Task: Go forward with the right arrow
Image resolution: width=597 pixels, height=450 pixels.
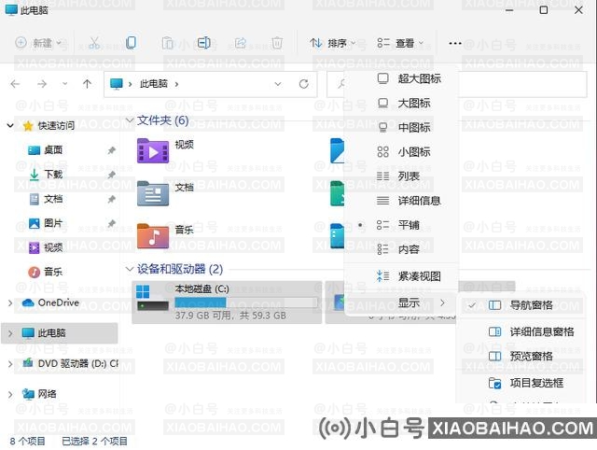Action: [x=42, y=84]
